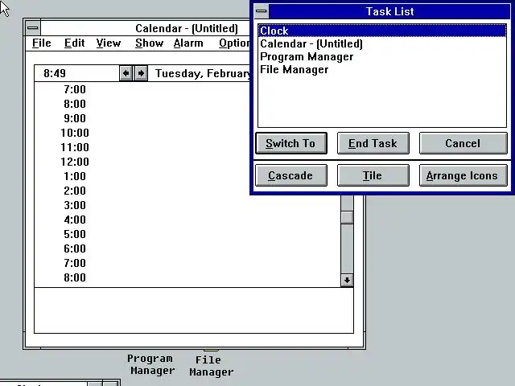Click the File Manager desktop icon label
The image size is (515, 386).
click(211, 366)
